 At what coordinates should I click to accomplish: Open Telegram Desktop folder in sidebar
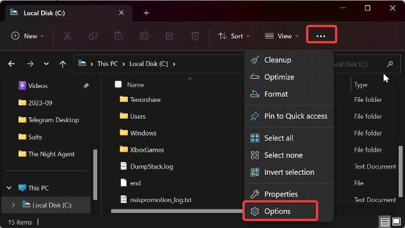coord(49,120)
